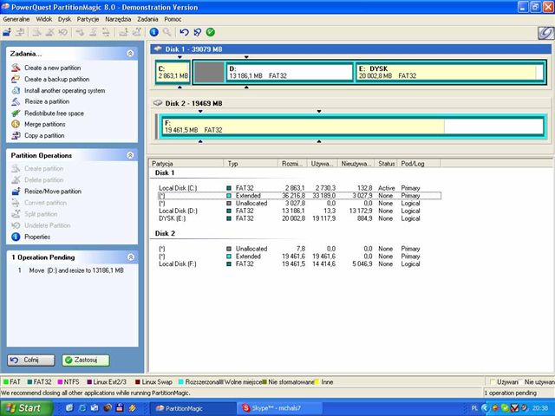Click the Redistribute free space icon
The image size is (555, 416).
[16, 113]
